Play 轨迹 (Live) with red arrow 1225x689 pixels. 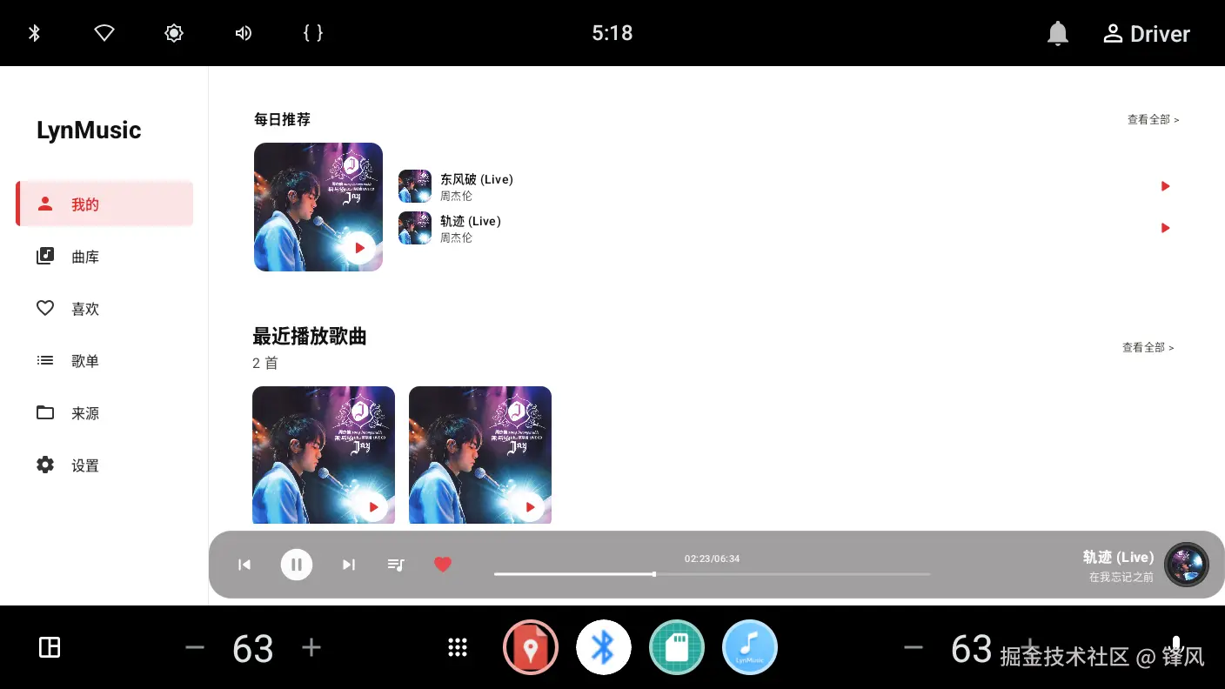coord(1165,228)
